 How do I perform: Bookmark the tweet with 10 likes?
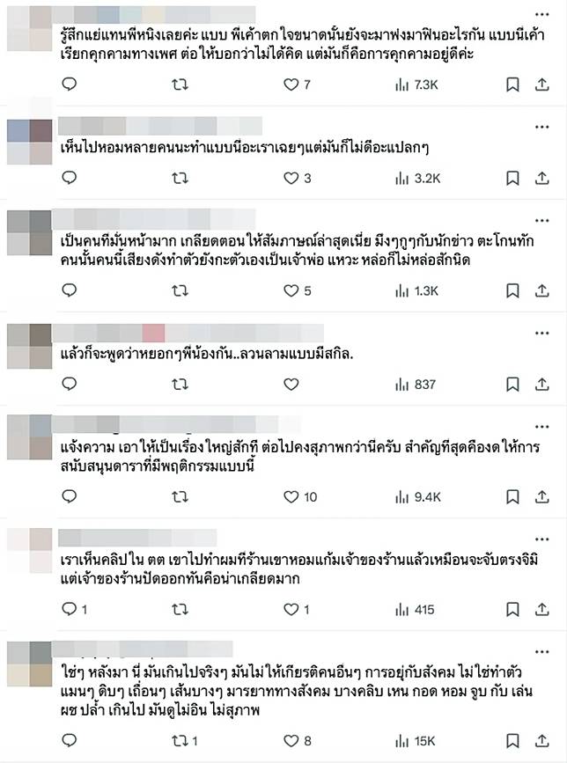(512, 497)
